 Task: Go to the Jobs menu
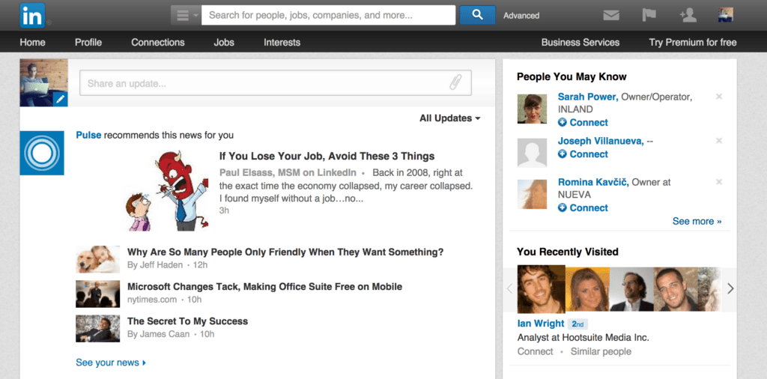coord(223,43)
